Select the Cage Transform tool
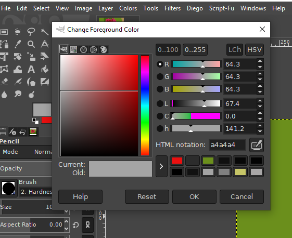Image resolution: width=292 pixels, height=238 pixels. click(x=4, y=69)
